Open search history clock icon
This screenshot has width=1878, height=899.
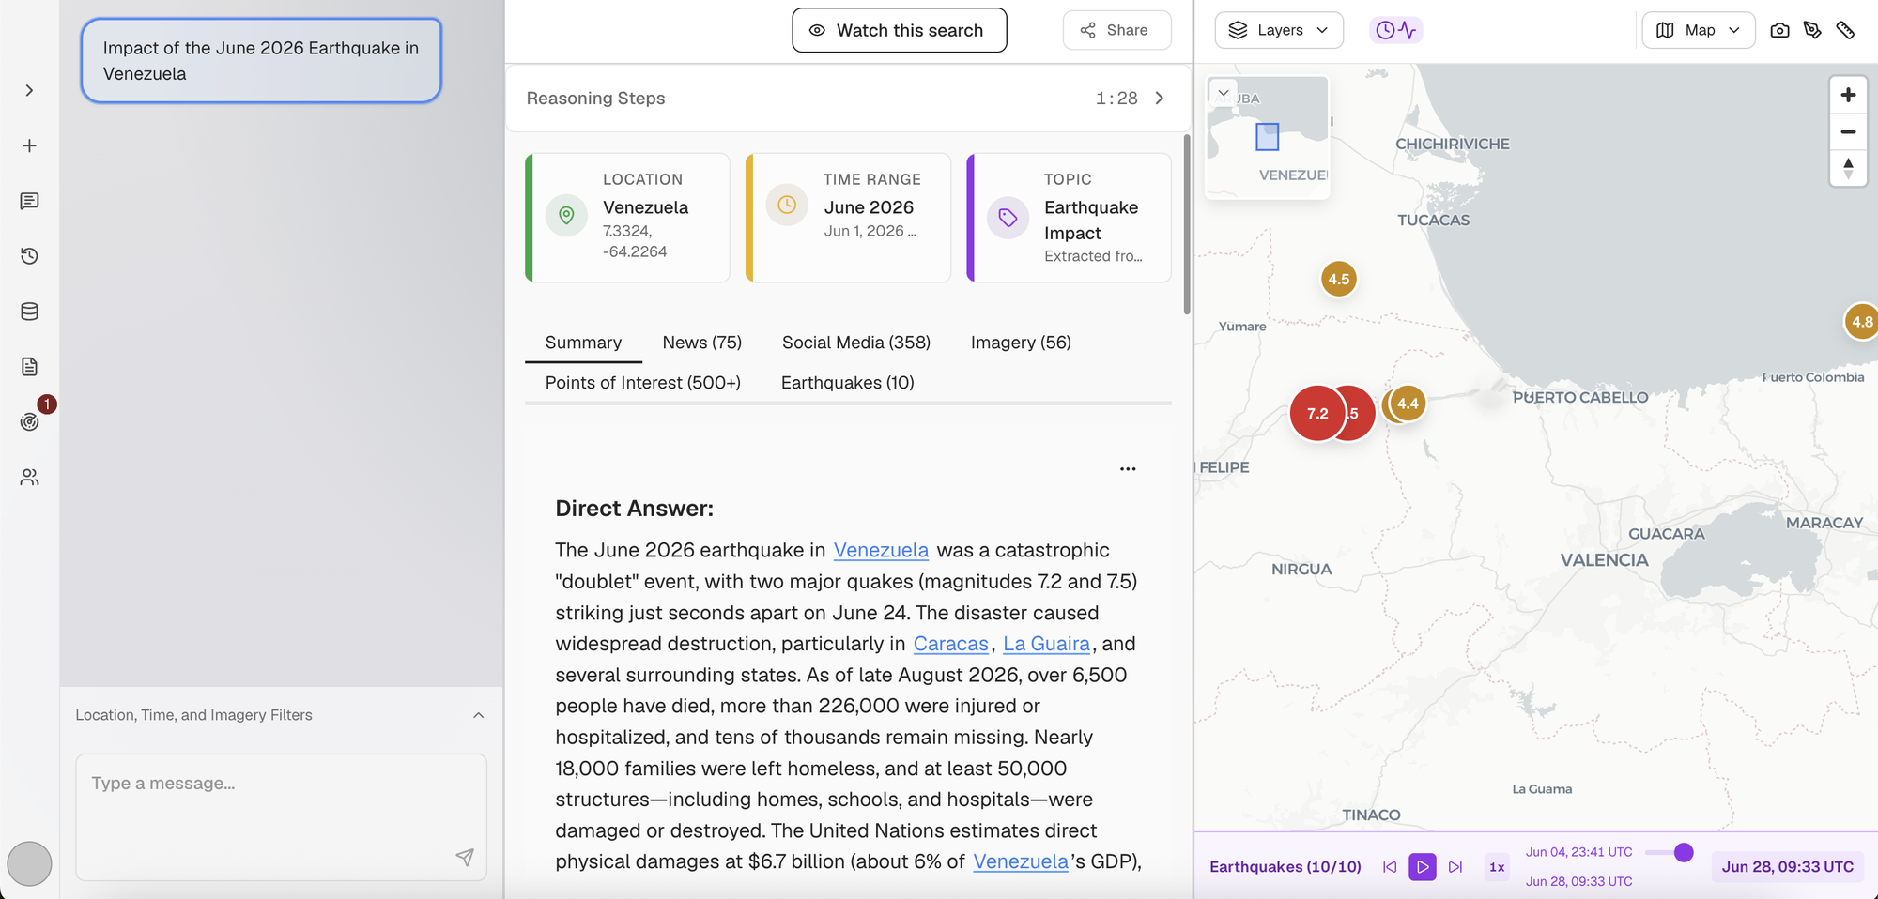click(x=29, y=256)
